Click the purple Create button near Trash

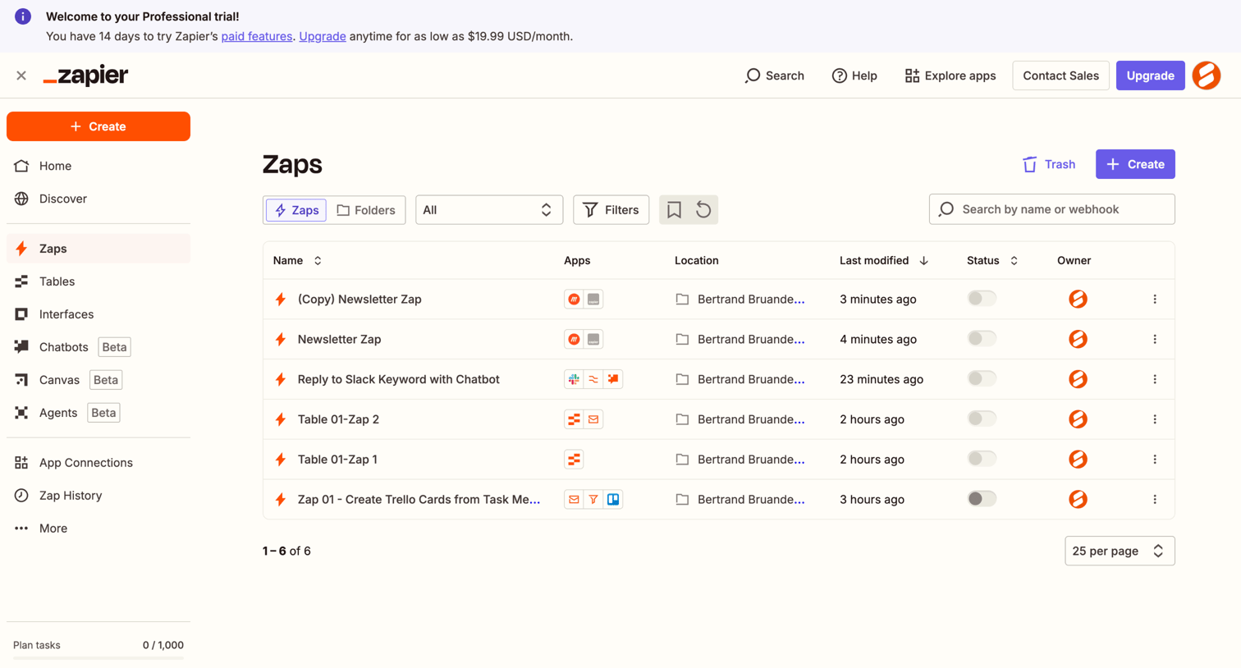[x=1135, y=164]
